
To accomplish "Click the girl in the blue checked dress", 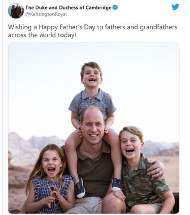I will tap(50, 180).
